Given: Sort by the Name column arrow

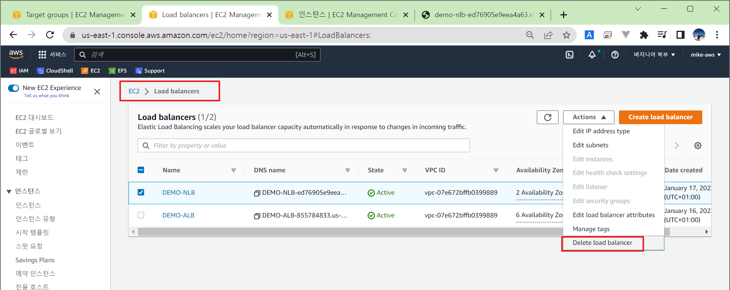Looking at the screenshot, I should click(233, 170).
